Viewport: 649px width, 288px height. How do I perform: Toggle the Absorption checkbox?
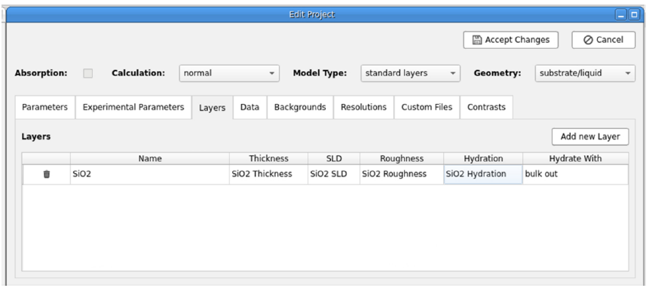click(x=87, y=73)
